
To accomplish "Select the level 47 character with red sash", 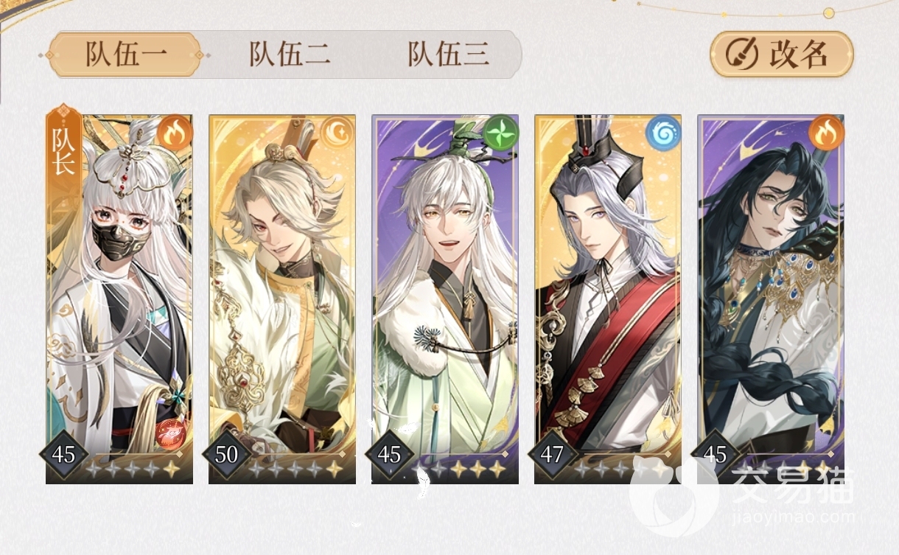I will 608,299.
